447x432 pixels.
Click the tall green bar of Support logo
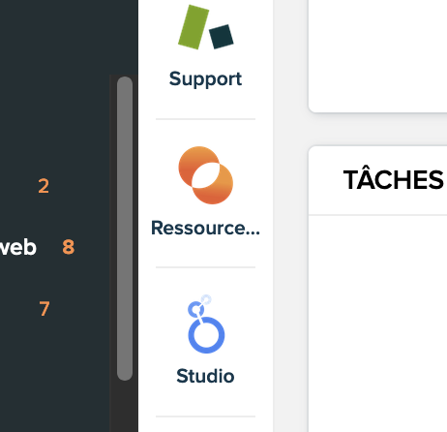pos(194,27)
